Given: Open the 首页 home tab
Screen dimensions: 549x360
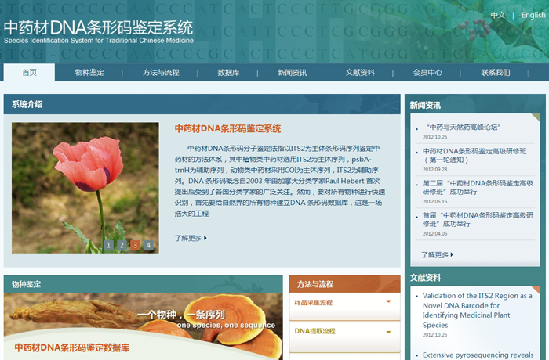Looking at the screenshot, I should click(30, 73).
